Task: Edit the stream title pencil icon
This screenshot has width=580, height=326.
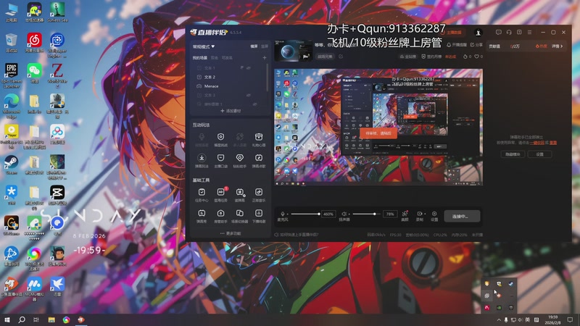Action: (341, 57)
